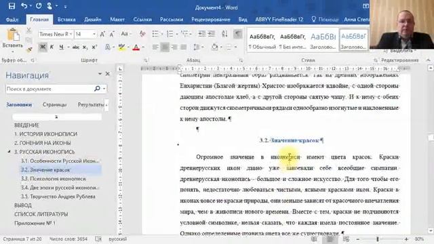Toggle strikethrough abc formatting
This screenshot has height=244, width=434.
click(x=75, y=47)
